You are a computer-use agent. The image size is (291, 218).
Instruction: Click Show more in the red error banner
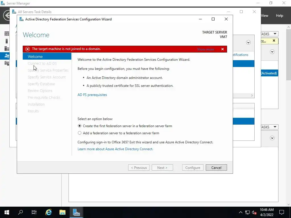pos(205,49)
